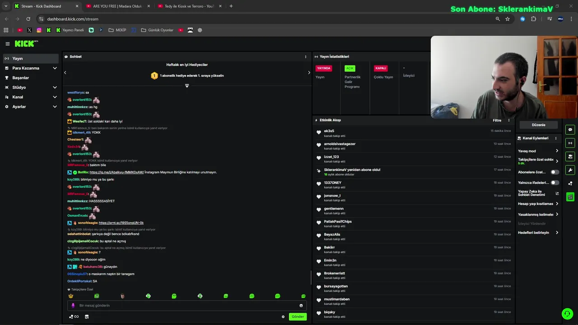
Task: Open the Günlük Oyunlar bookmark folder
Action: click(x=157, y=30)
